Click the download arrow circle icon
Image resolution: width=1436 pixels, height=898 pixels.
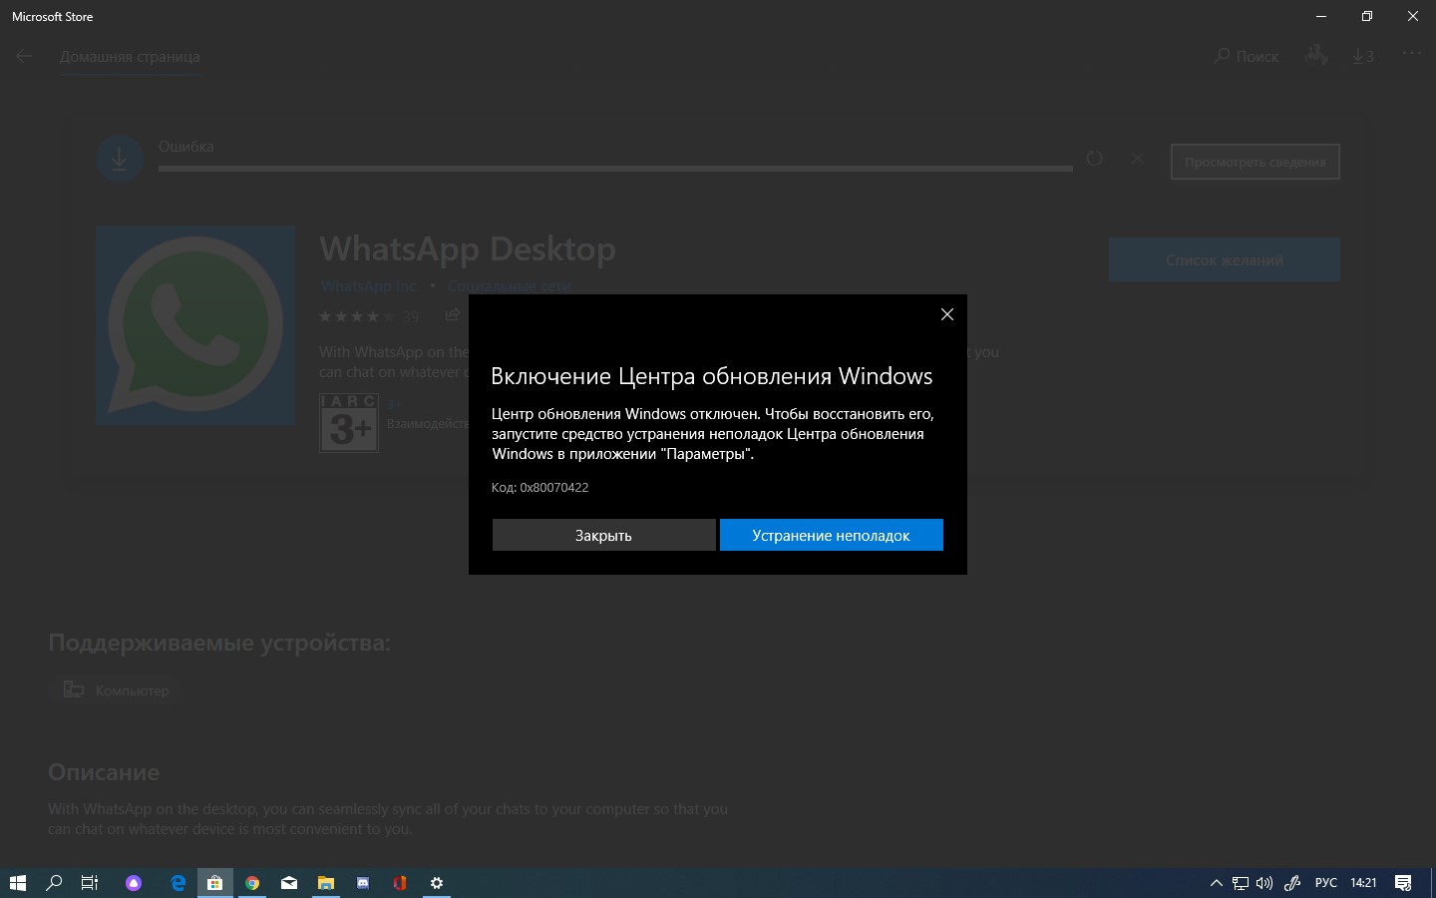pos(119,159)
